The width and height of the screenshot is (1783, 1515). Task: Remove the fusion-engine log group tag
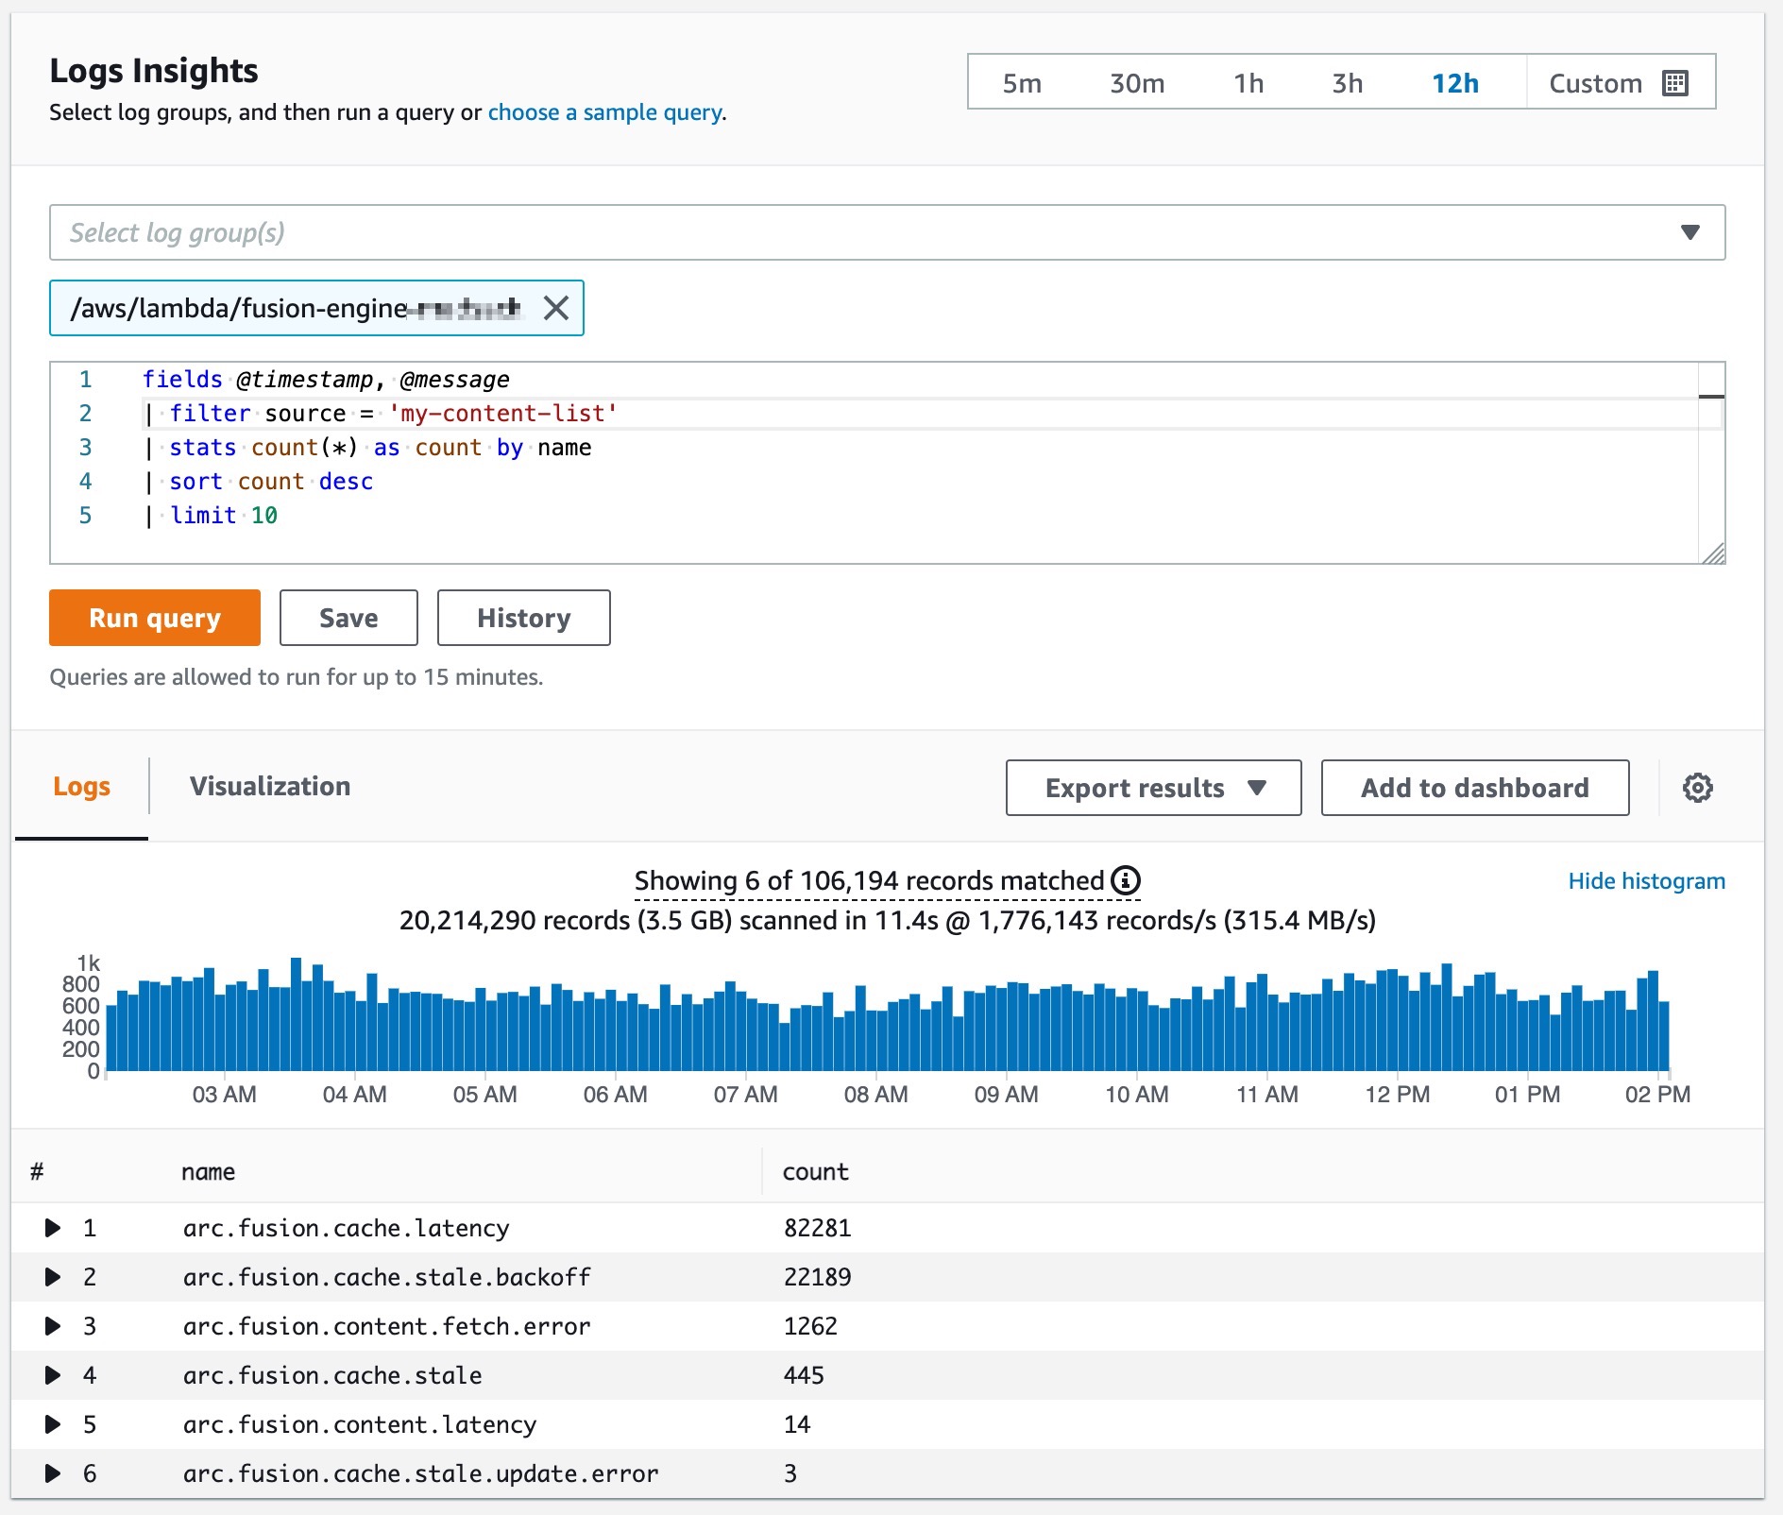556,308
